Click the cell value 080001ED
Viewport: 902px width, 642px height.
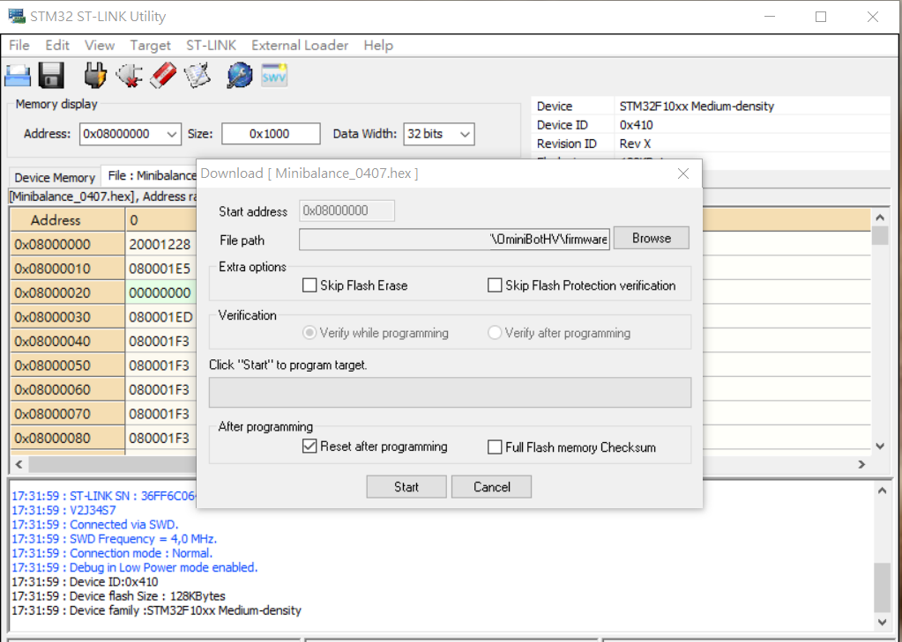tap(160, 317)
